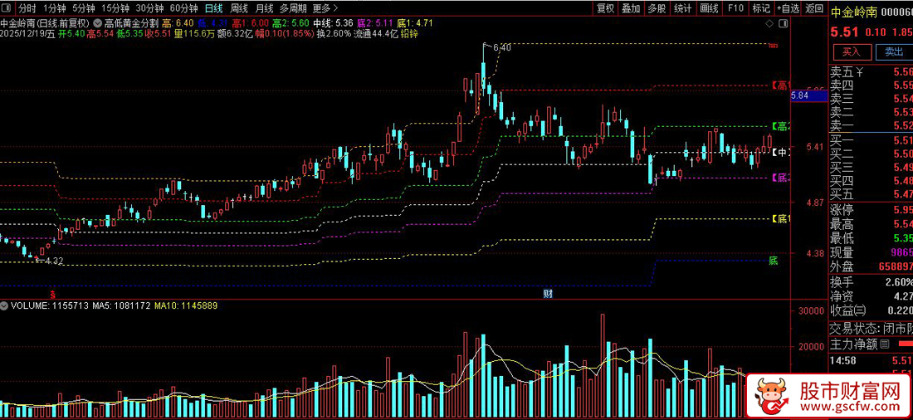The height and width of the screenshot is (420, 913).
Task: Select the 日线 daily chart tab
Action: pyautogui.click(x=213, y=8)
